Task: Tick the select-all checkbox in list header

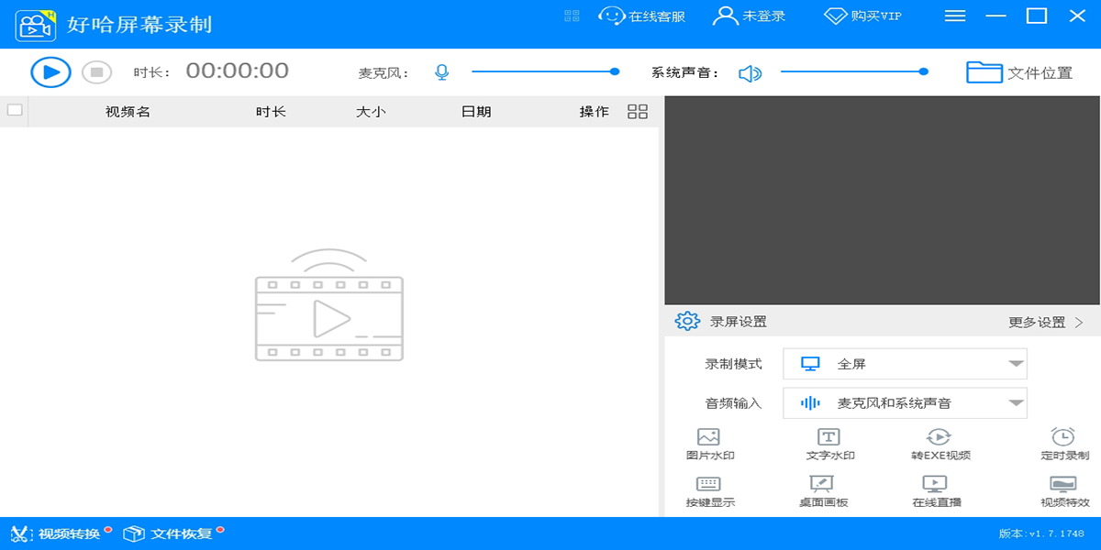Action: pos(15,111)
